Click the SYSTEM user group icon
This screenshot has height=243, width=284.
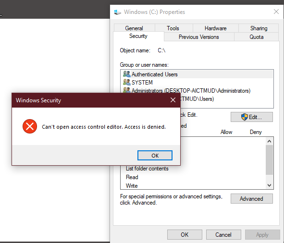tap(126, 82)
